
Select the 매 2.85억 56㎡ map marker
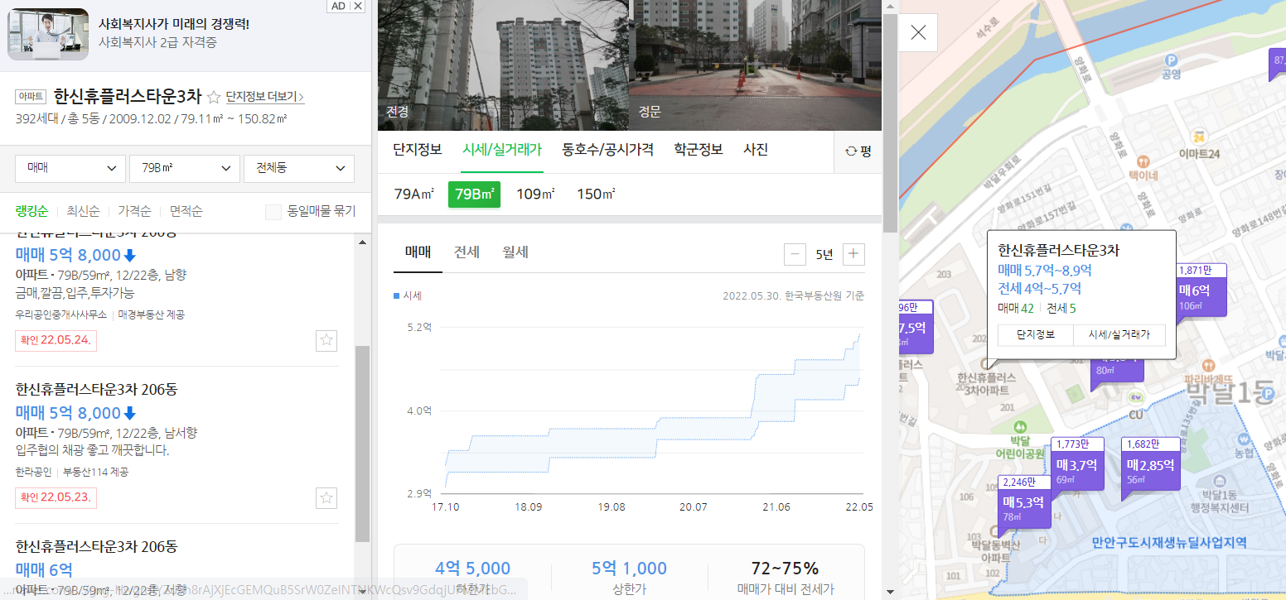point(1150,464)
